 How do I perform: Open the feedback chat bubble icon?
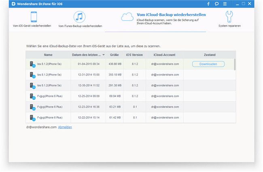(x=217, y=4)
